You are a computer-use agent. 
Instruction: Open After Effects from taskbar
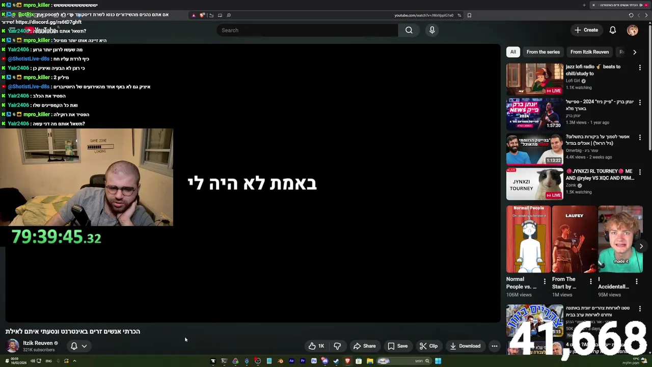291,361
